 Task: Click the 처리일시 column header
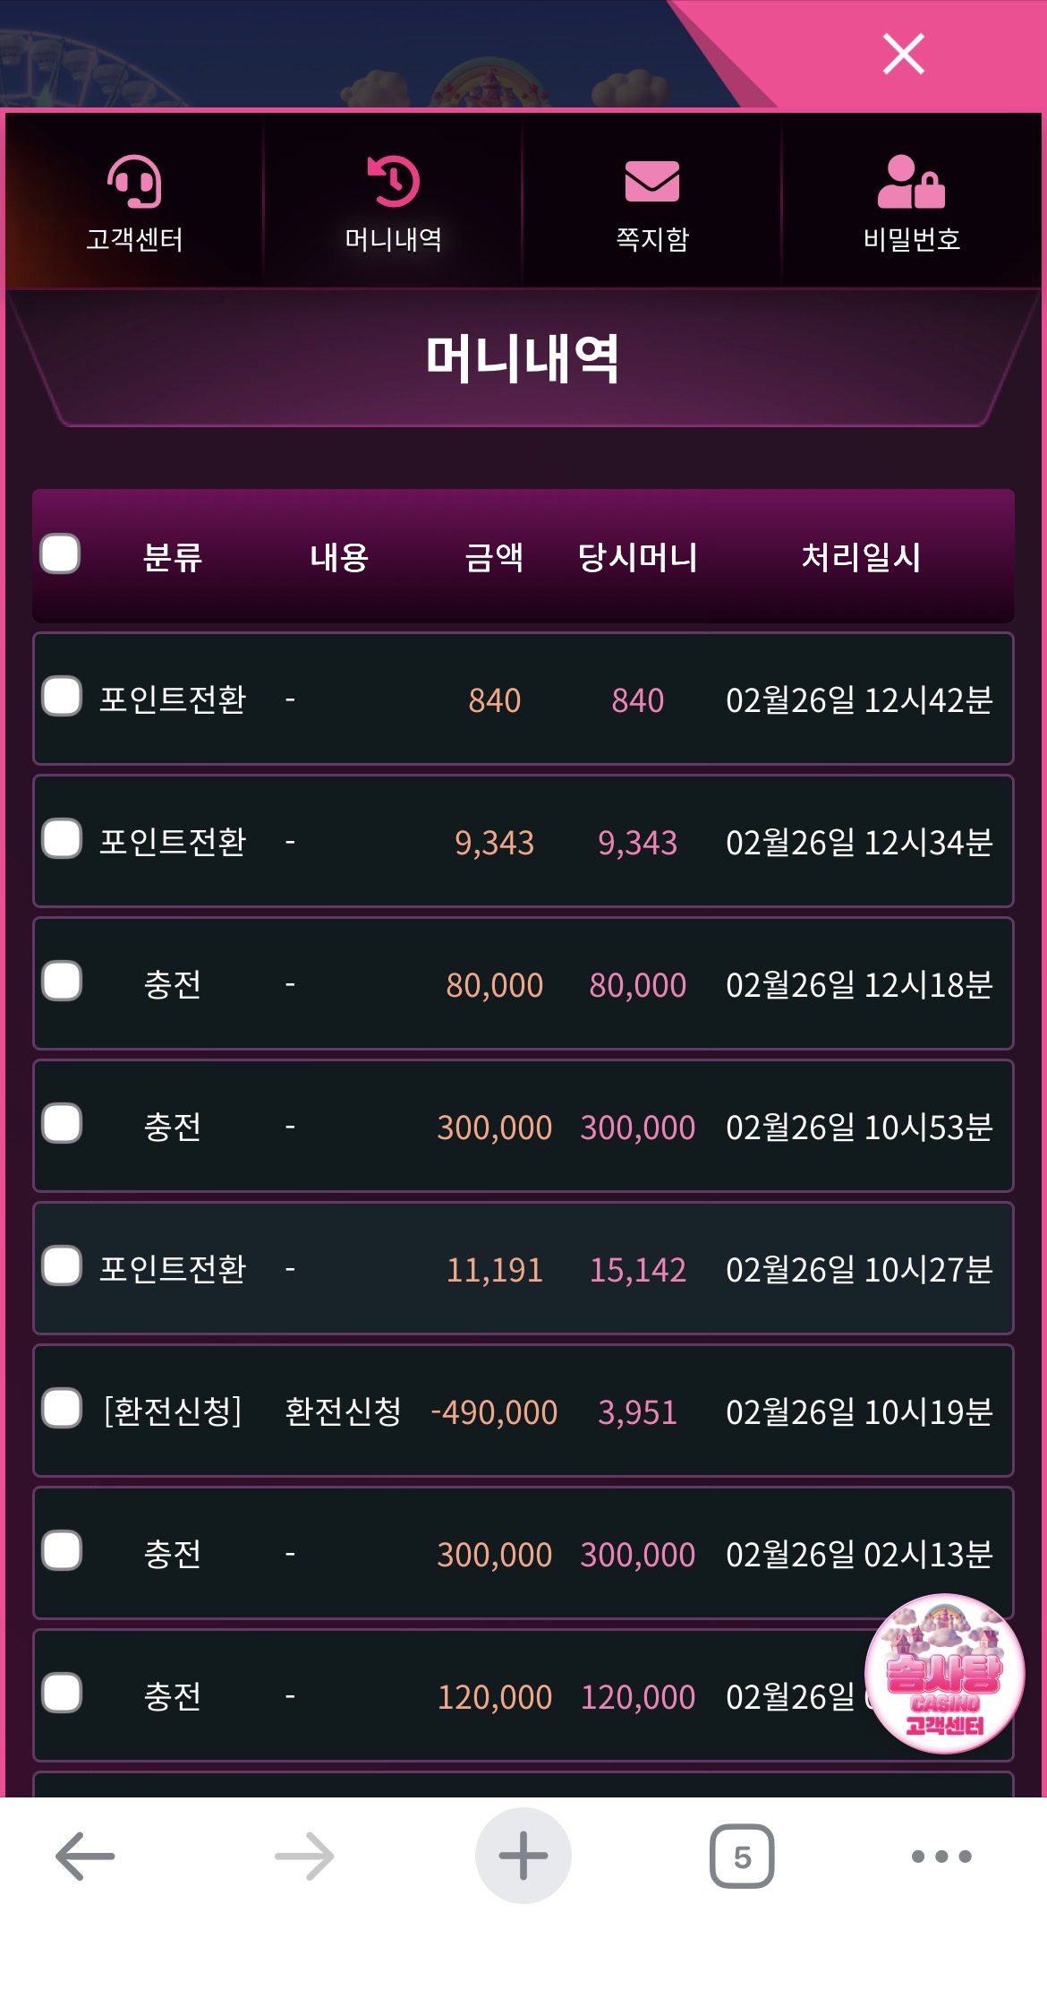click(x=860, y=557)
